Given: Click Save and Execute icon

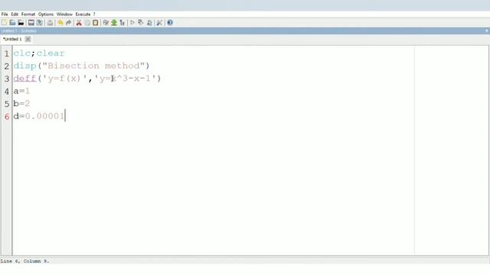Looking at the screenshot, I should click(x=141, y=23).
